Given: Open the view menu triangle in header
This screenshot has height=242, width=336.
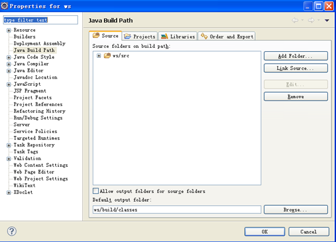Looking at the screenshot, I should 327,20.
